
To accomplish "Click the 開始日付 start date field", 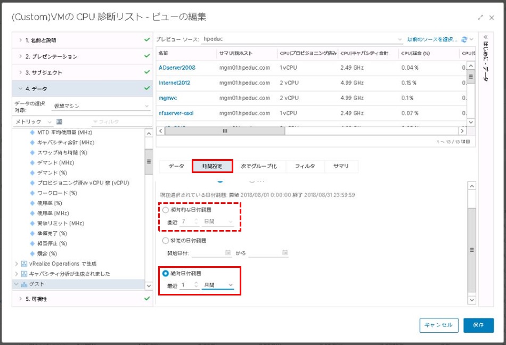I will (211, 253).
